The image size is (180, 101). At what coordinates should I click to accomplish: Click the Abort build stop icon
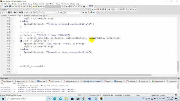coord(44,6)
